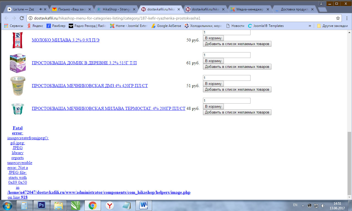Close the HikaShop - Strange tab
The height and width of the screenshot is (211, 352).
point(134,9)
